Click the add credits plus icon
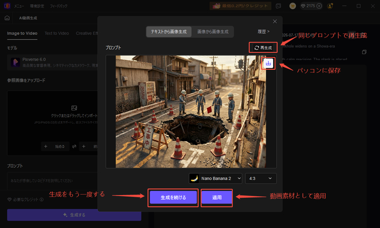Viewport: 380px width, 228px height. coord(319,6)
